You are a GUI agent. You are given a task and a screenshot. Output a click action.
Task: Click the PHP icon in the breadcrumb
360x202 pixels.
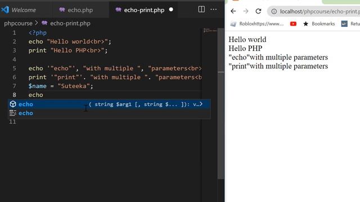tap(44, 23)
